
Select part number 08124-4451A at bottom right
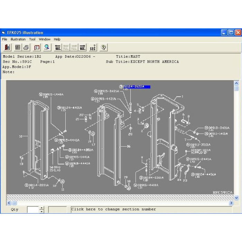click(205, 174)
